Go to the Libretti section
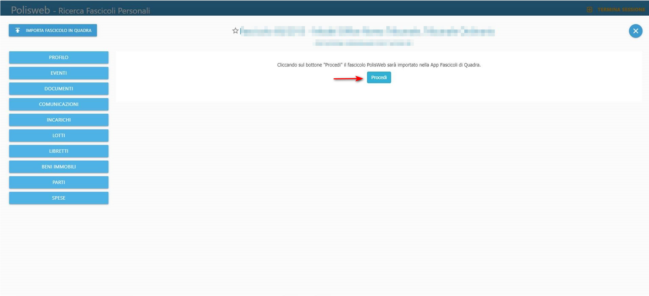Image resolution: width=649 pixels, height=296 pixels. point(59,151)
